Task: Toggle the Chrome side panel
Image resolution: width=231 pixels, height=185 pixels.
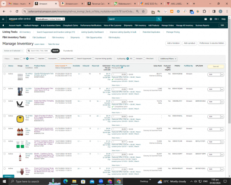Action: 214,12
